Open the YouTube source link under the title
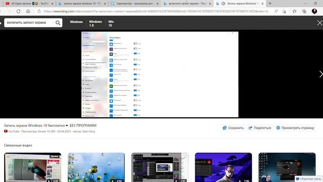 point(12,131)
